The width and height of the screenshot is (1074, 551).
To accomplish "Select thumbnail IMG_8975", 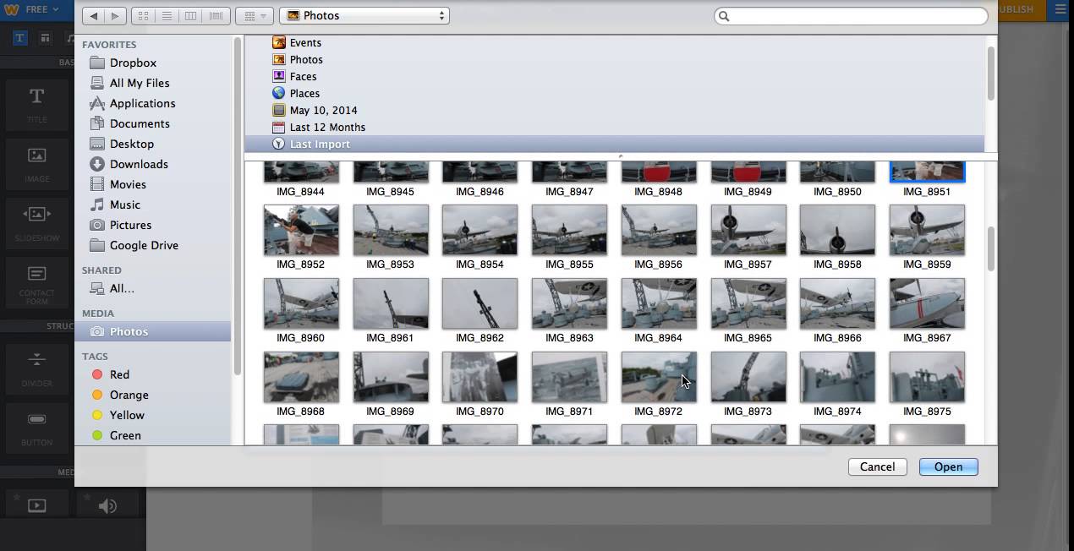I will [x=927, y=377].
